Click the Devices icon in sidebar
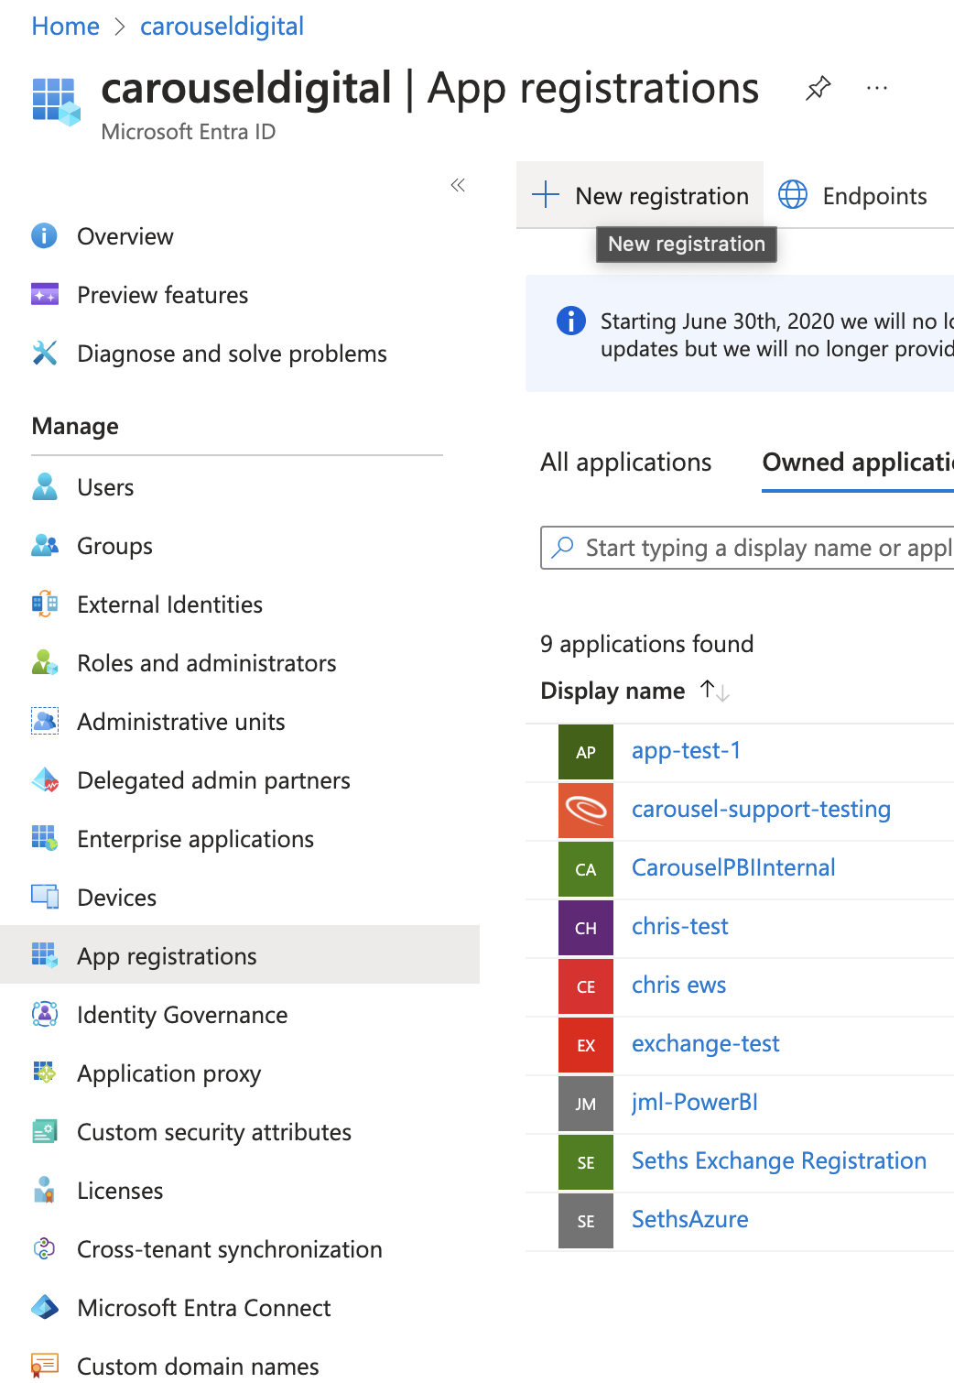This screenshot has height=1383, width=954. [x=44, y=898]
